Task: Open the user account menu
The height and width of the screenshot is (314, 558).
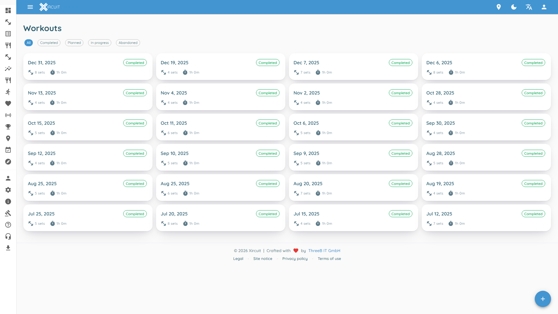Action: coord(544,7)
